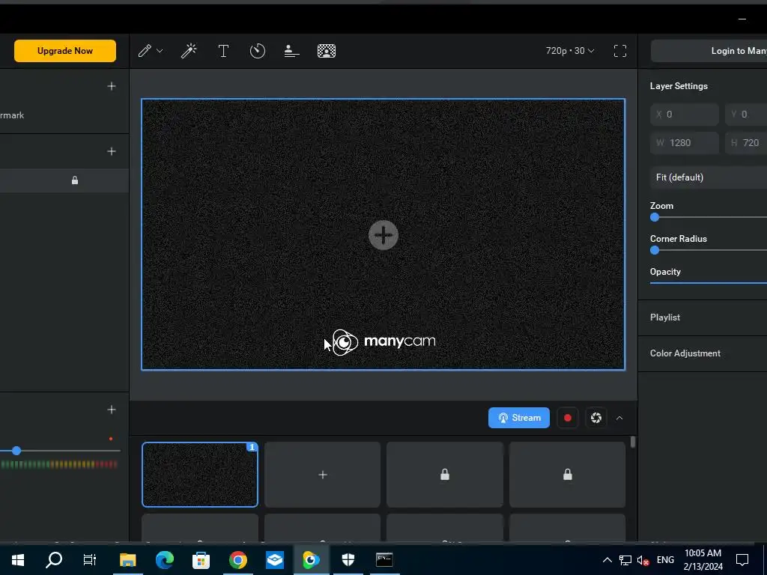The height and width of the screenshot is (575, 767).
Task: Click the Opacity slider bar
Action: click(x=709, y=282)
